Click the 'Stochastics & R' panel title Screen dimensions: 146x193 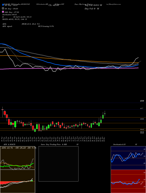pyautogui.click(x=119, y=144)
